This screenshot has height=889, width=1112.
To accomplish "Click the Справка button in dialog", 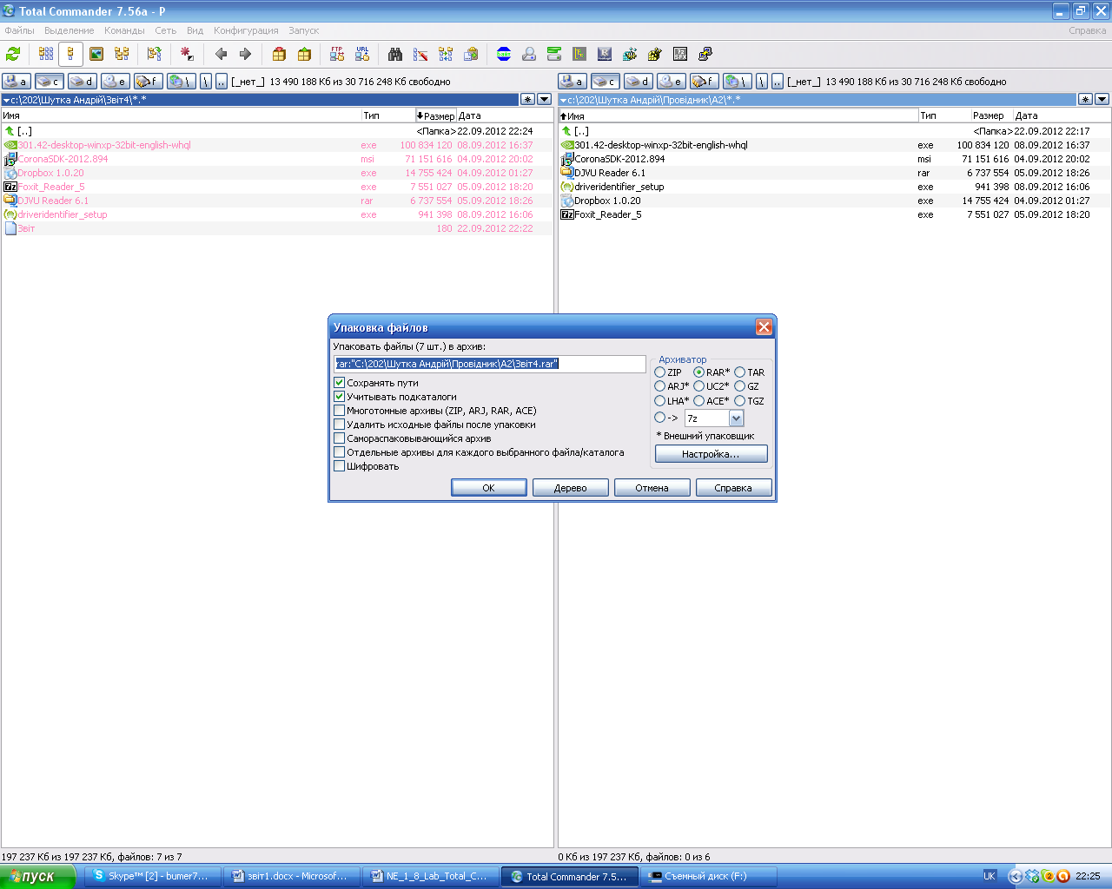I will (733, 488).
